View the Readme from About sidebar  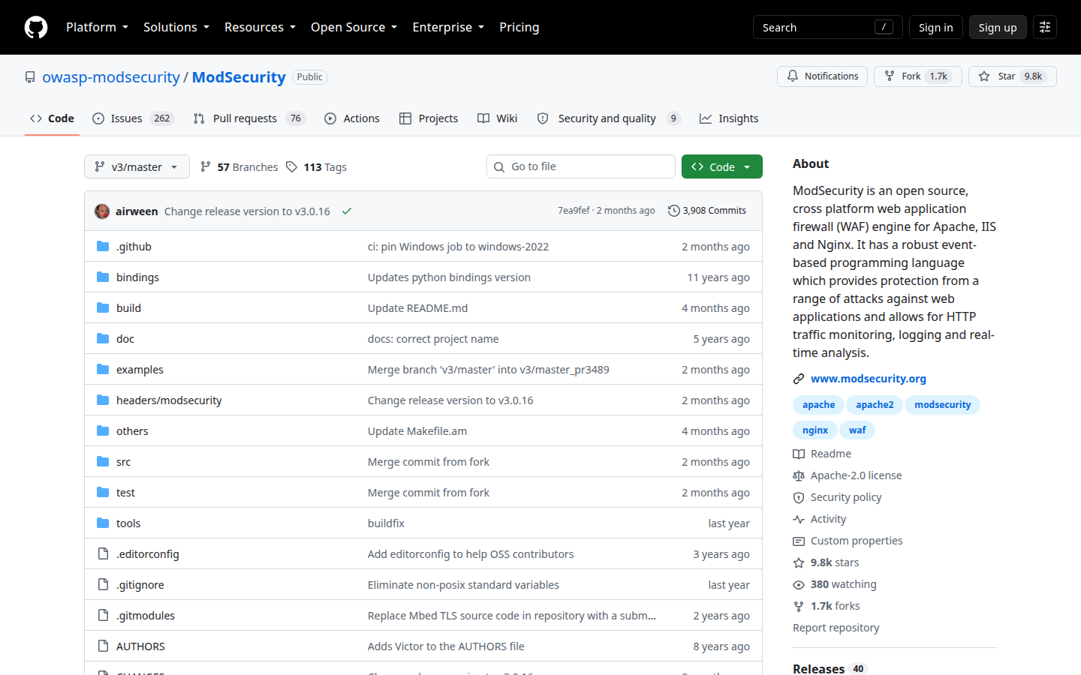(822, 454)
